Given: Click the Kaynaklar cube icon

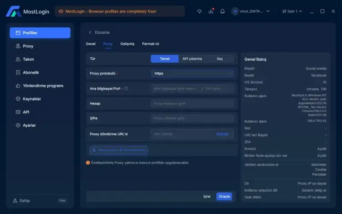Looking at the screenshot, I should [x=18, y=99].
